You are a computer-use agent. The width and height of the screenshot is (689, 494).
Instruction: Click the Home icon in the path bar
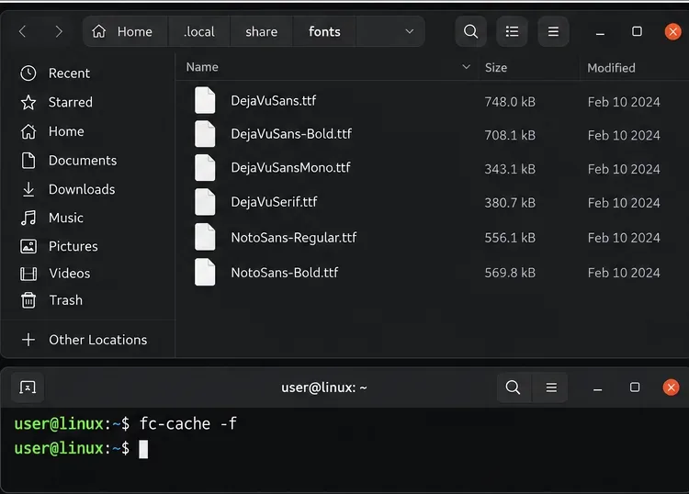point(99,31)
